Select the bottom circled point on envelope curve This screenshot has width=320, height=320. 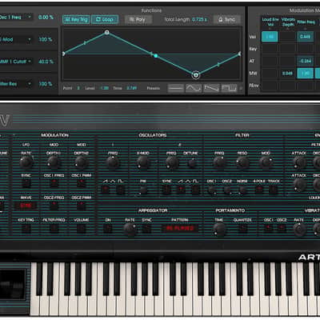196,75
